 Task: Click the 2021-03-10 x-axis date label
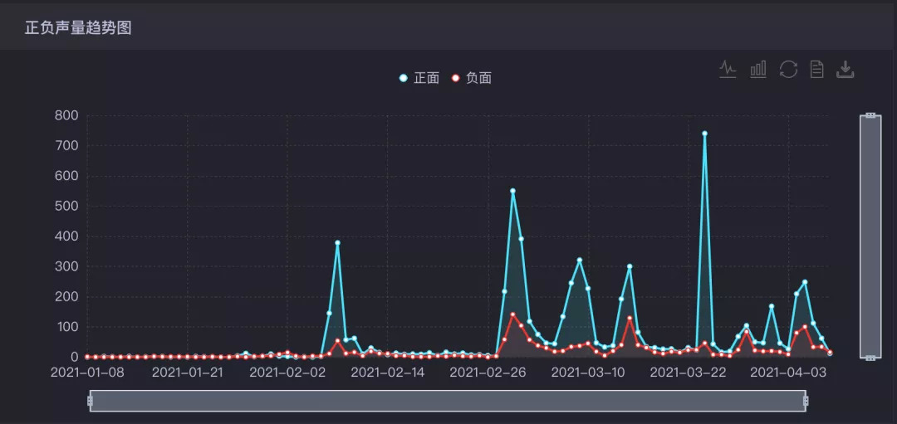(587, 373)
